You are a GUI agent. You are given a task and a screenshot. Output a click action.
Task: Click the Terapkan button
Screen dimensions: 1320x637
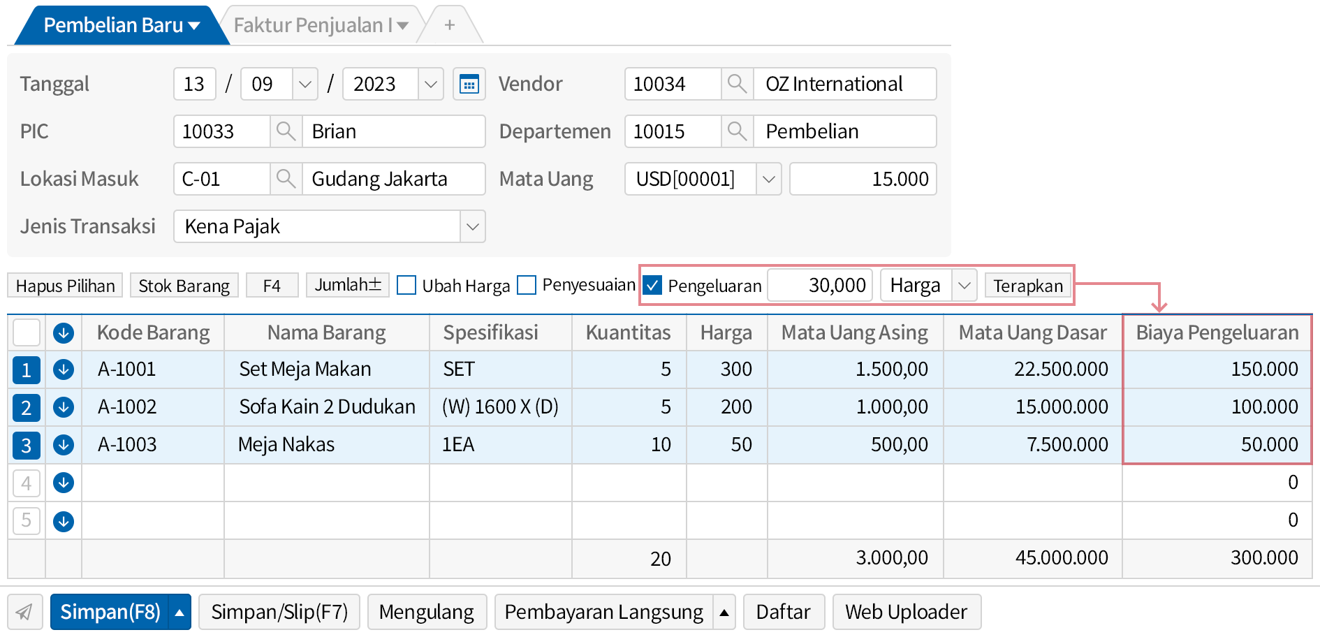[x=1027, y=286]
